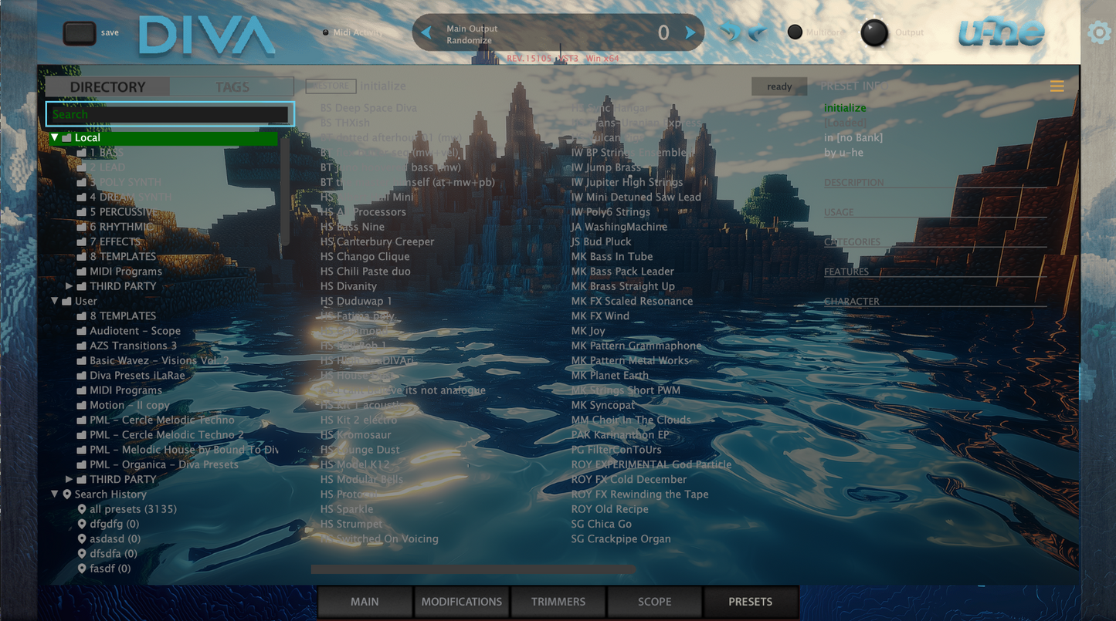Viewport: 1116px width, 621px height.
Task: Focus the Search input field
Action: [x=169, y=114]
